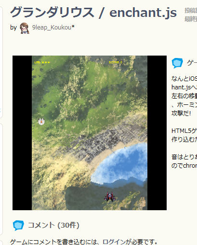Click the speech bubble icon right of game
Viewport: 197px width, 245px height.
coord(177,63)
